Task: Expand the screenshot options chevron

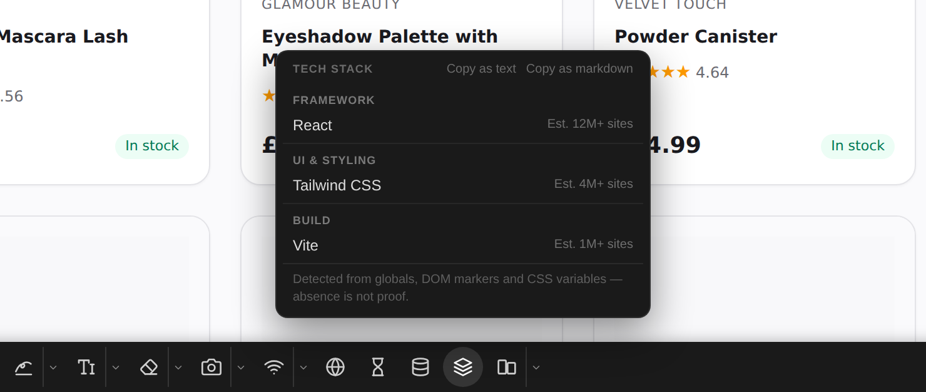Action: tap(241, 367)
